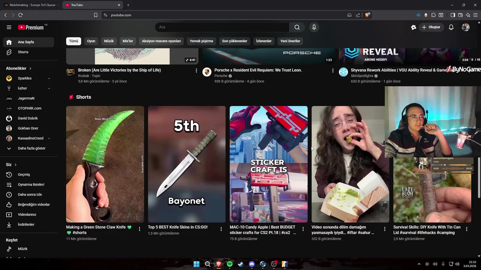Select Yemek pişirme filter chip
Viewport: 481px width, 270px height.
201,41
